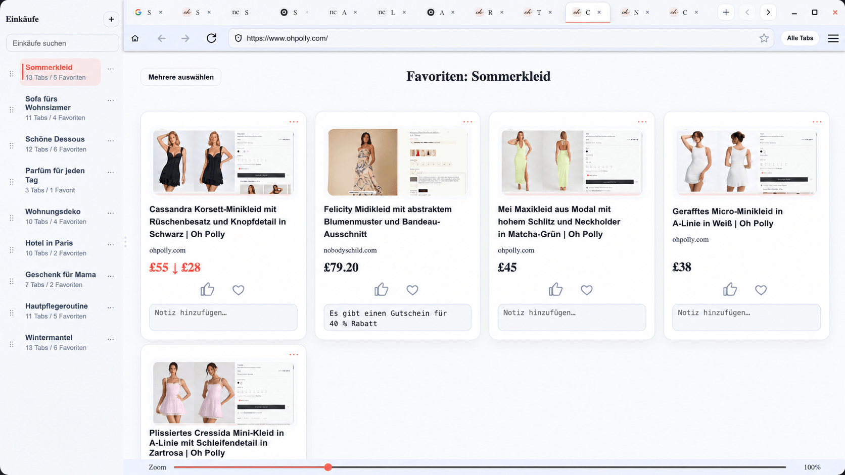Switch to the tab labeled T
845x475 pixels.
click(x=533, y=12)
